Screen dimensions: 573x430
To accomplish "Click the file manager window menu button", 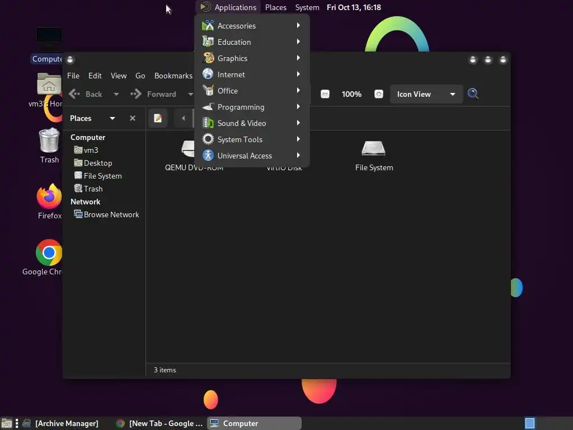I will [70, 59].
